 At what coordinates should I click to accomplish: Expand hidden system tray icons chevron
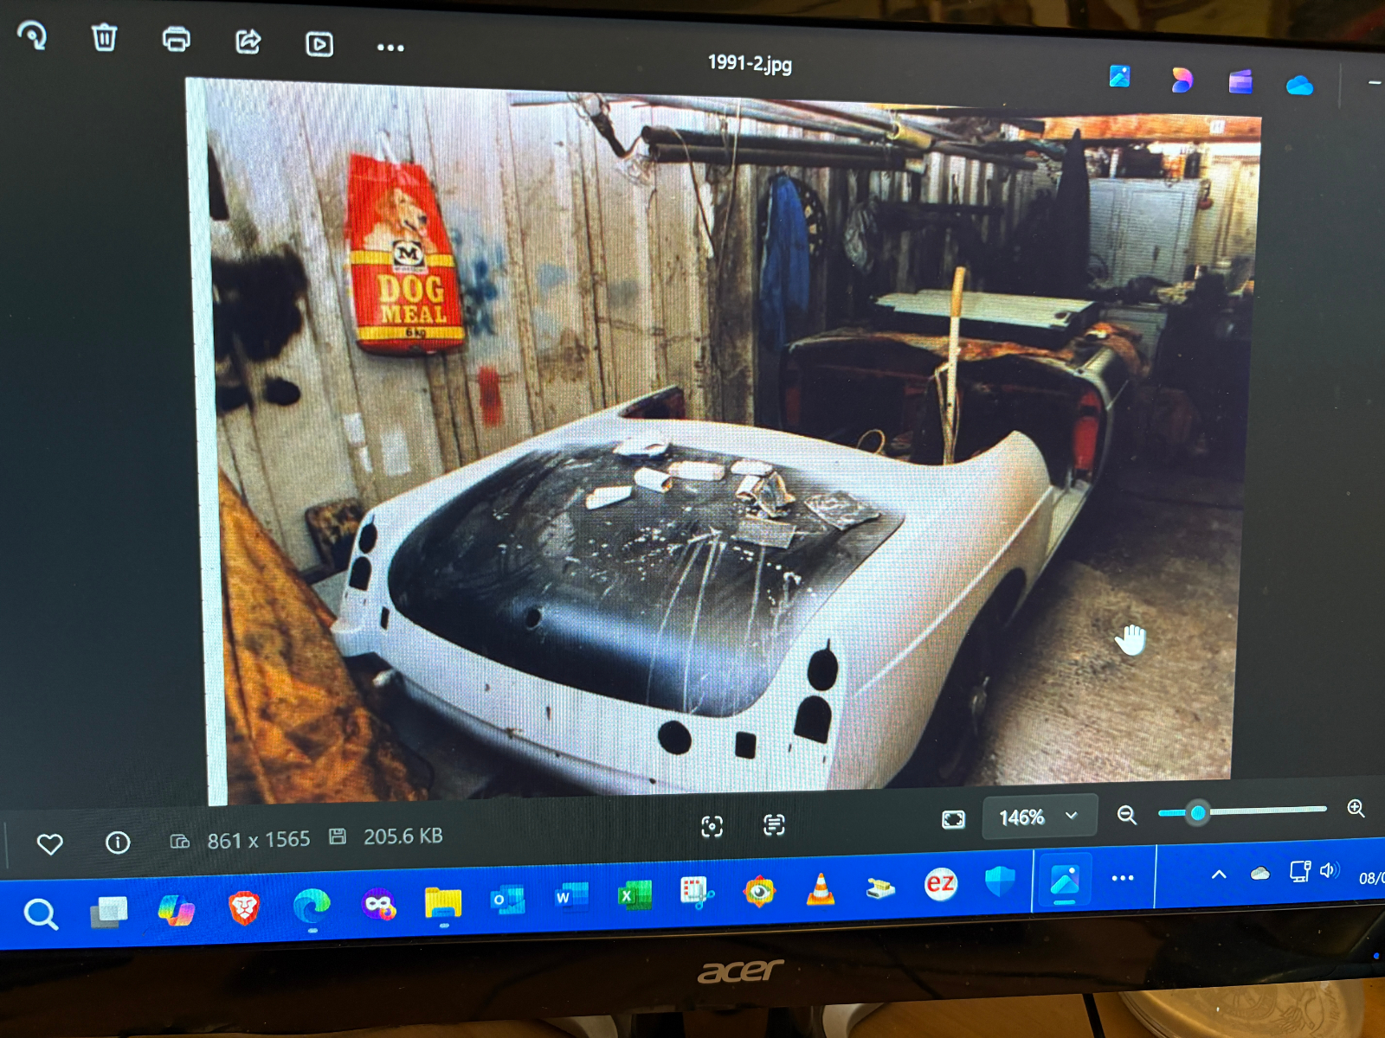[1219, 875]
